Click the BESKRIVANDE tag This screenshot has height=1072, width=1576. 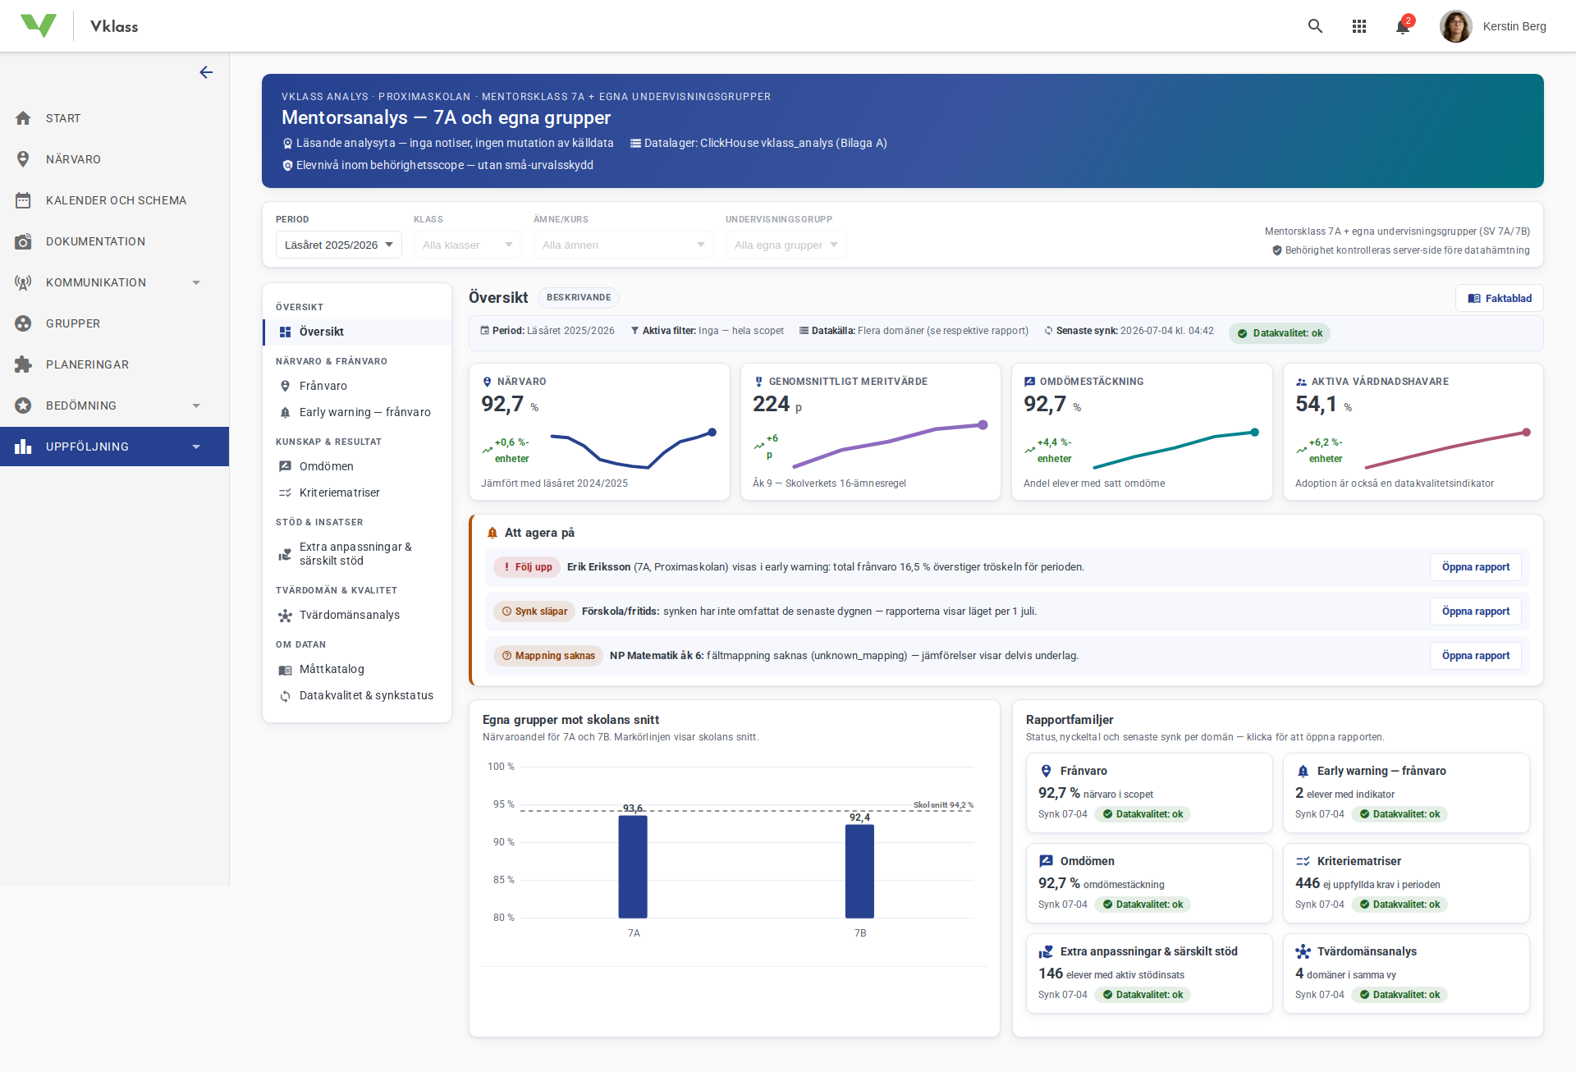(x=579, y=297)
